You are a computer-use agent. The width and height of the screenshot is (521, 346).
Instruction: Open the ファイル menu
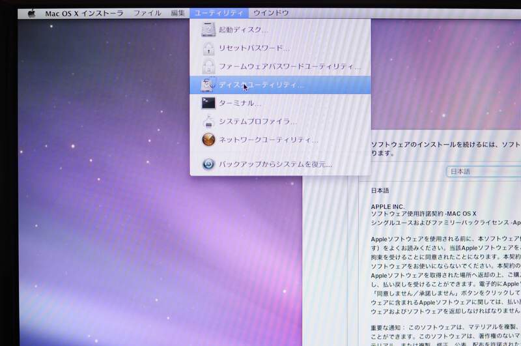(x=147, y=13)
